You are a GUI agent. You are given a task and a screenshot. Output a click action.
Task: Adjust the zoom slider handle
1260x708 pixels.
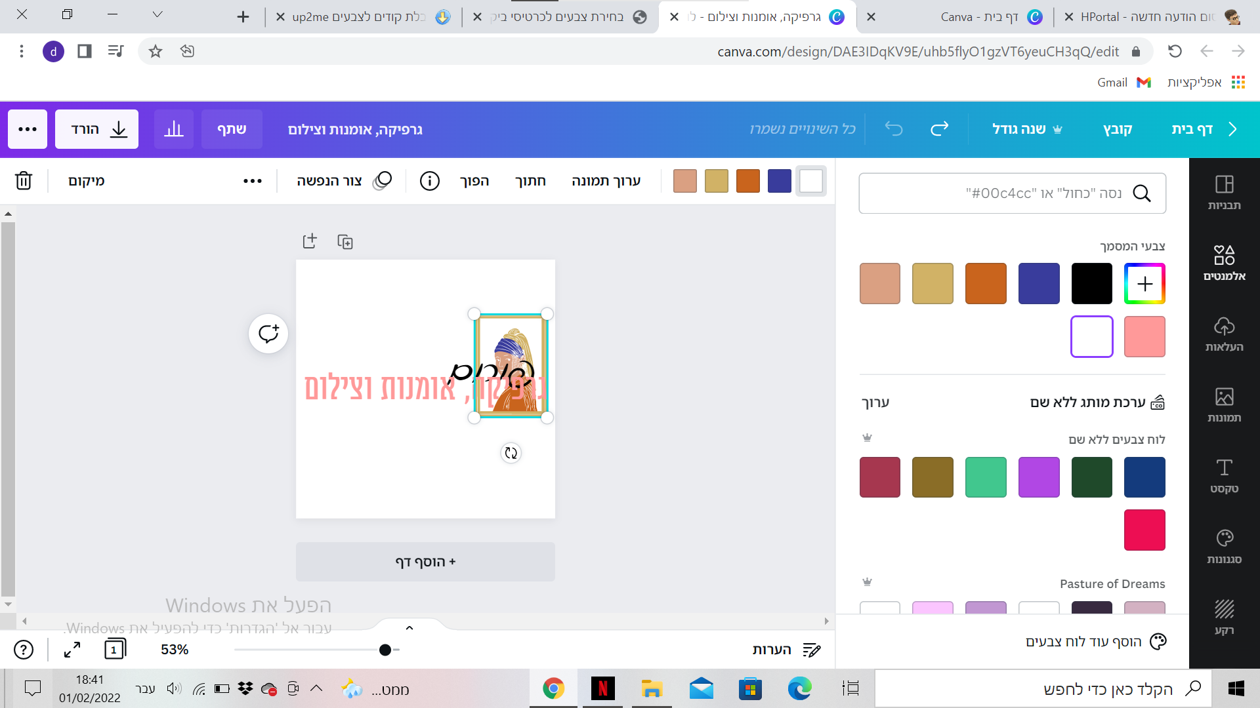[385, 650]
